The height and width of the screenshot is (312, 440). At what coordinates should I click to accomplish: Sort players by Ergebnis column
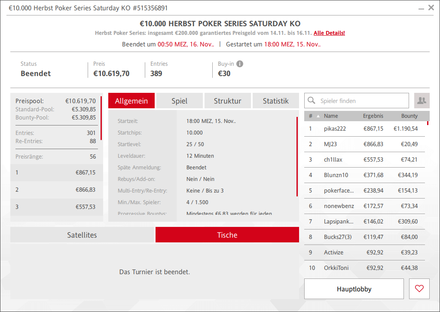tap(373, 116)
